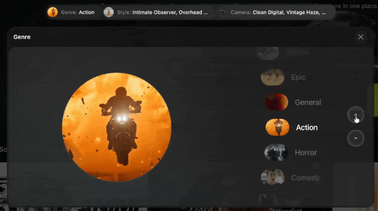Open the Style: Intimate Observer selector chip
Screen dimensions: 378x211
(157, 12)
